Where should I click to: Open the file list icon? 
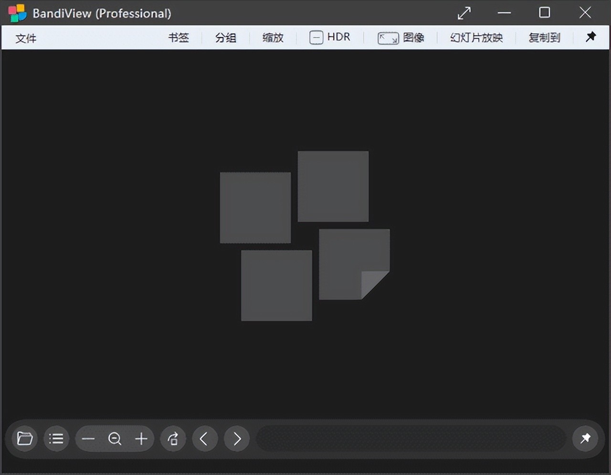pos(56,438)
